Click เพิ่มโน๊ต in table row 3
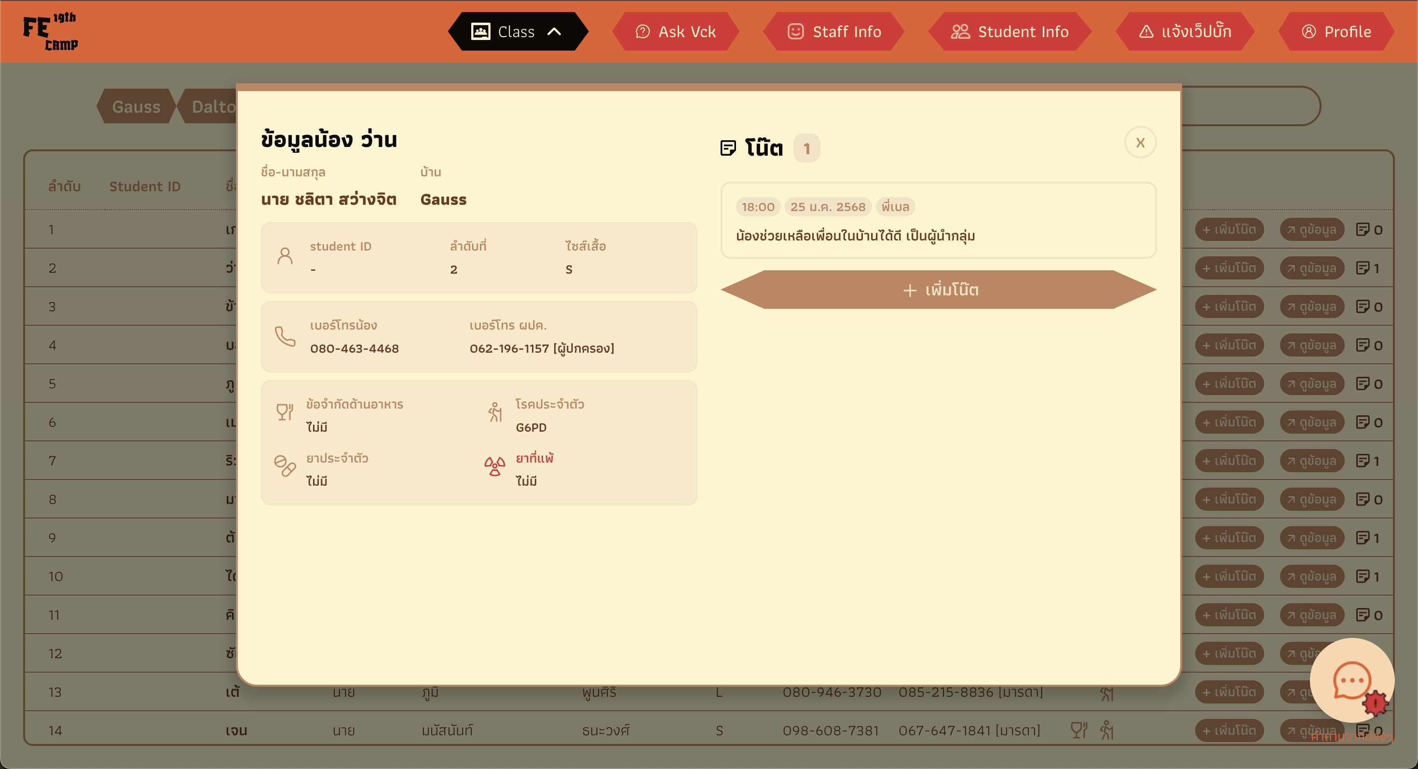The height and width of the screenshot is (769, 1418). [x=1229, y=306]
